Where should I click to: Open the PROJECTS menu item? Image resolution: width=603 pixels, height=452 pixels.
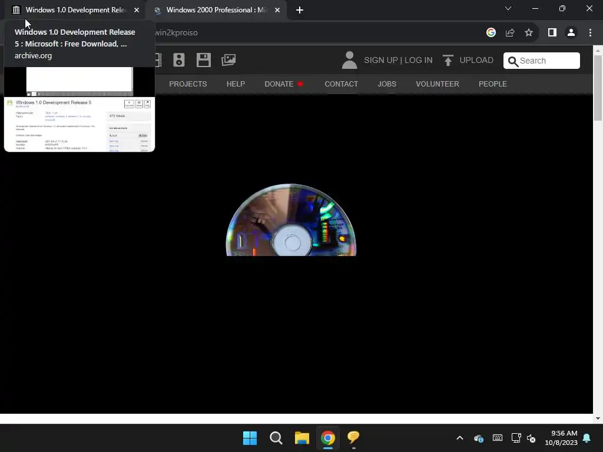tap(188, 84)
